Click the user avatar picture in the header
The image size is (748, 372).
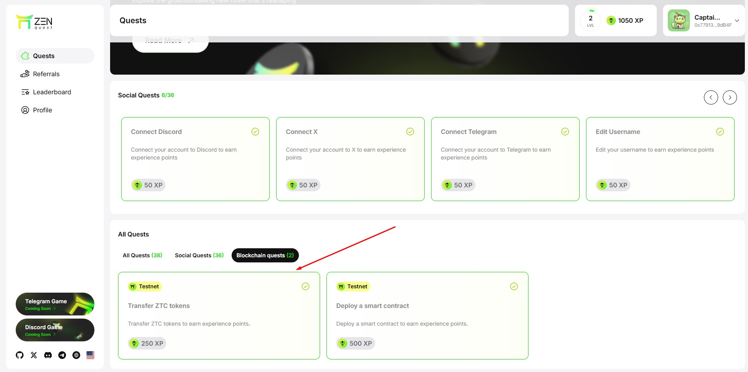tap(678, 20)
